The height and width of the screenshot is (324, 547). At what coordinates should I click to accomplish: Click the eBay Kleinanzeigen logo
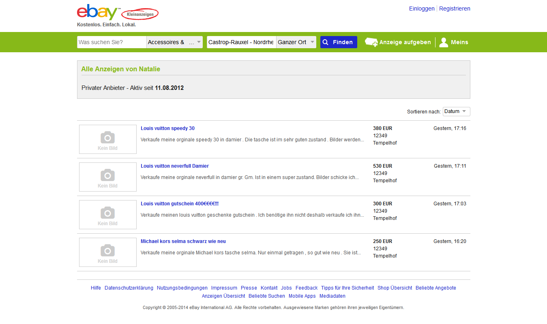tap(118, 13)
